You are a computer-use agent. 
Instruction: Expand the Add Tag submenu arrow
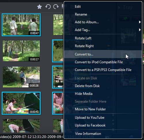pyautogui.click(x=140, y=30)
